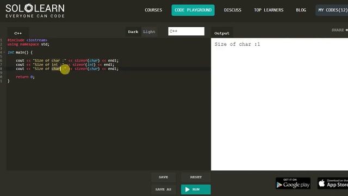Viewport: 348px width, 196px height.
Task: Open the App Store badge
Action: [333, 183]
